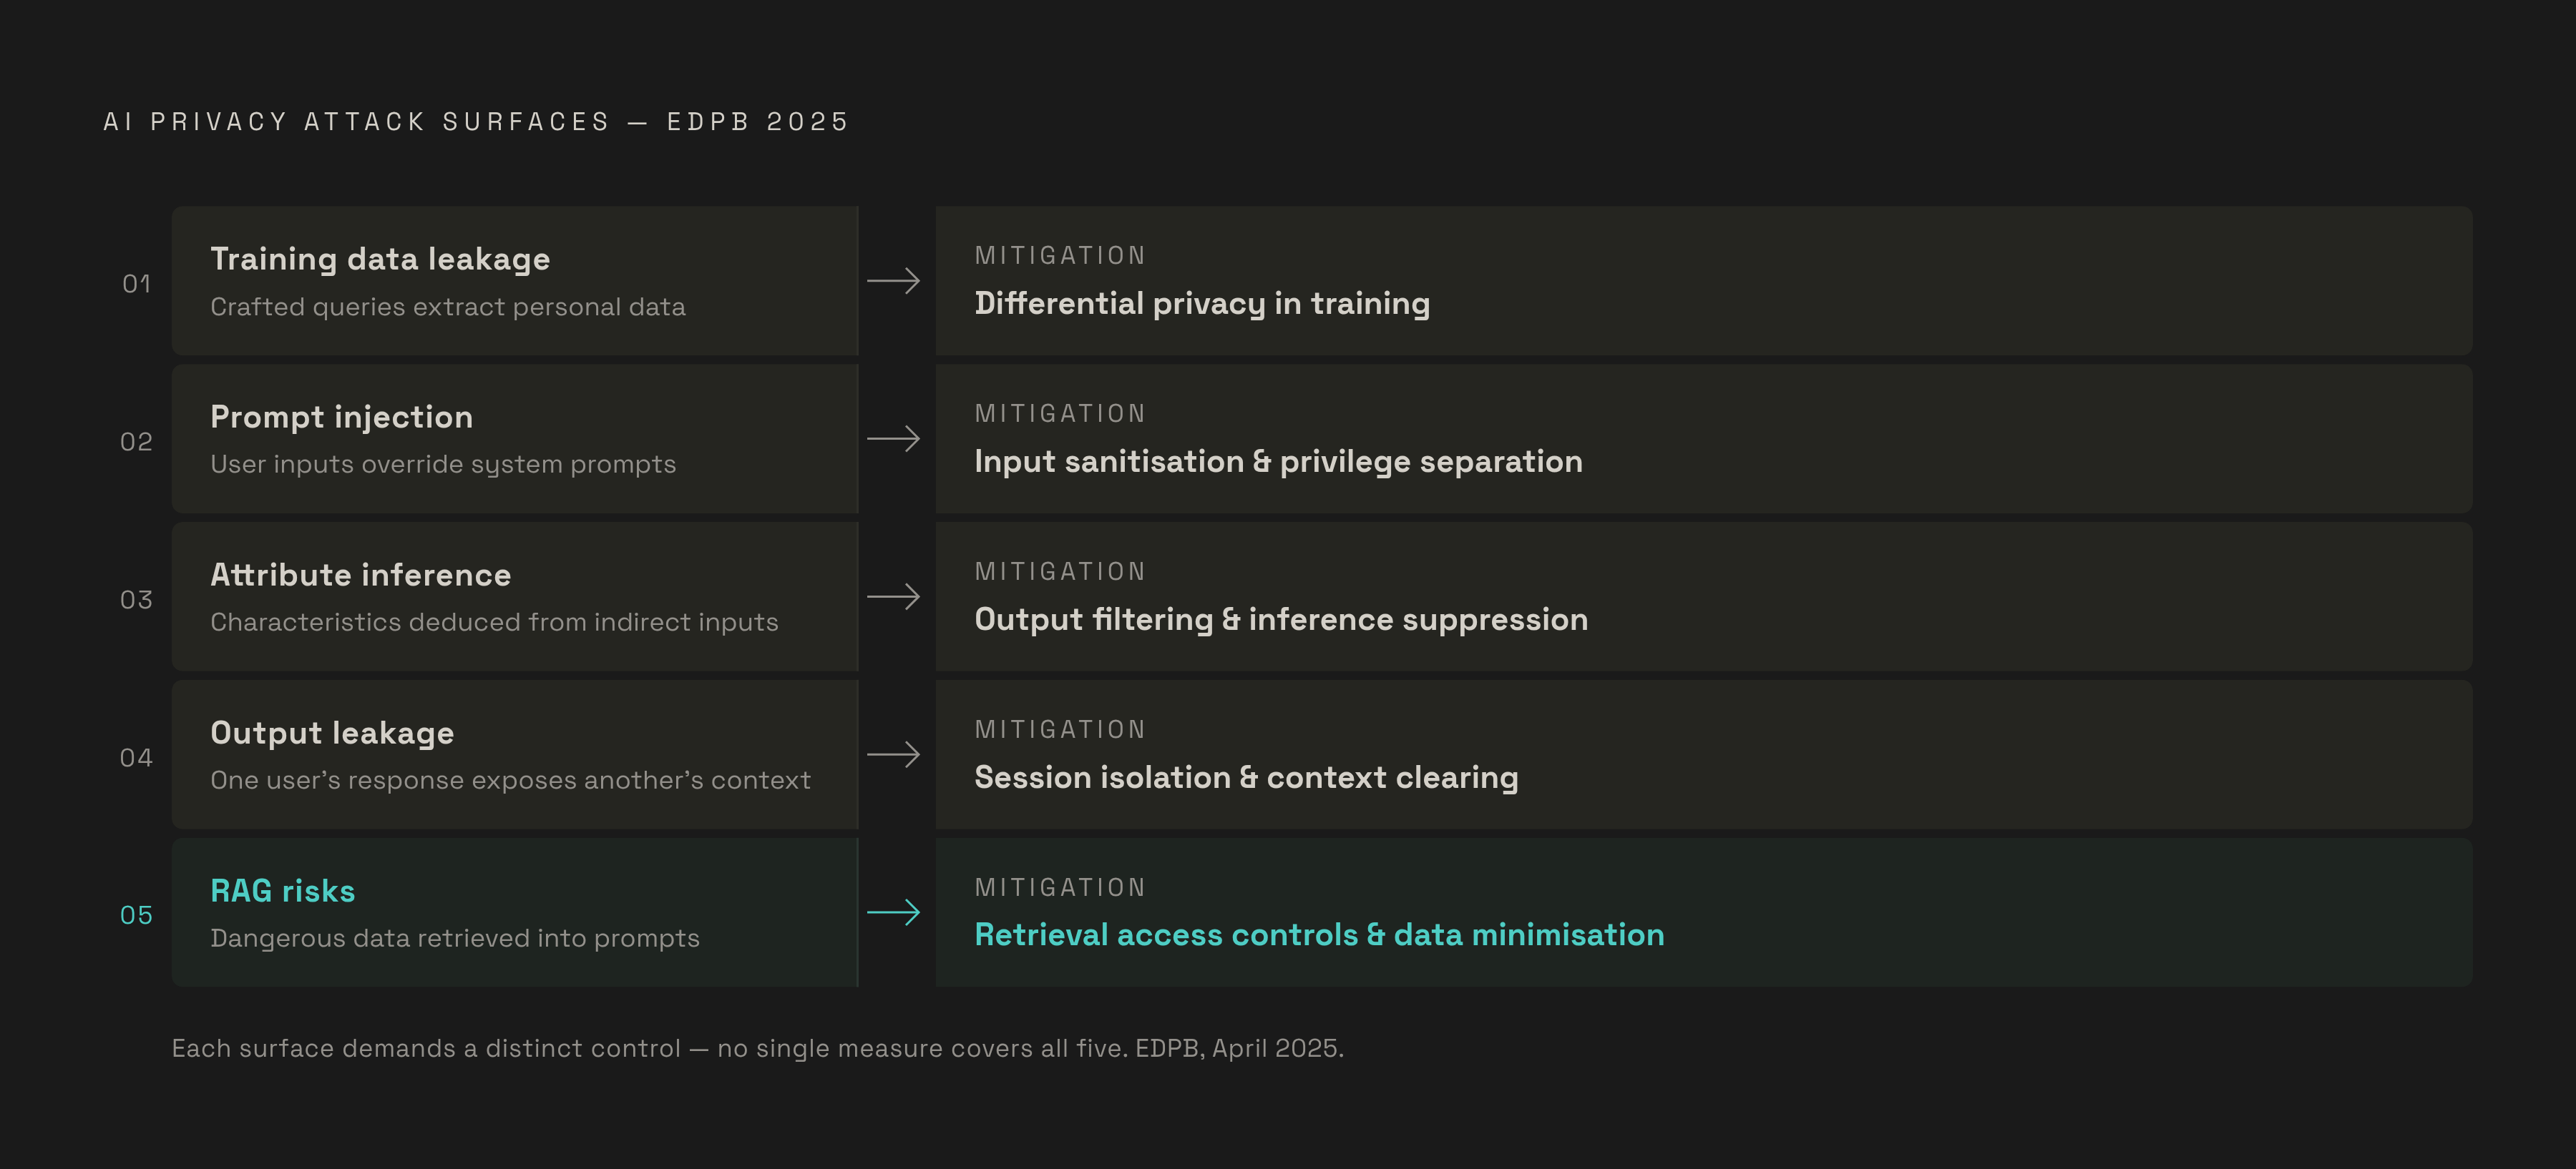Image resolution: width=2576 pixels, height=1169 pixels.
Task: Select the 'Prompt injection' title
Action: [x=342, y=417]
